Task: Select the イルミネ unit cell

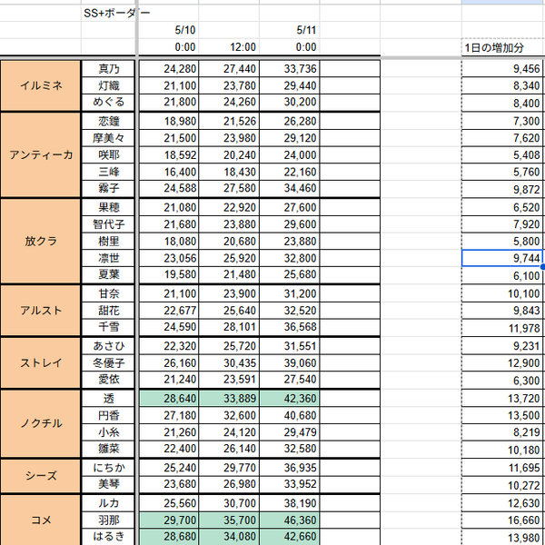Action: (41, 85)
